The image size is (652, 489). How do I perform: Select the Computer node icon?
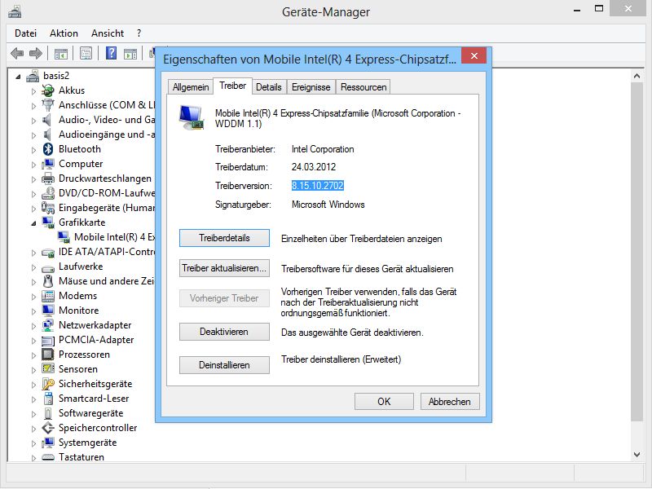click(48, 164)
